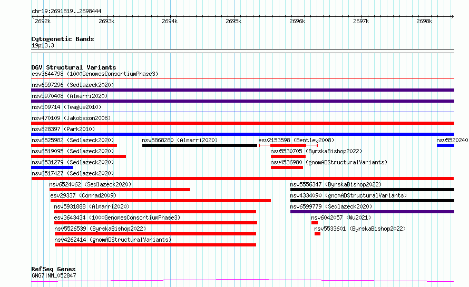Open the esv2153598 Bentley2008 variant label
Screen dimensions: 469x287
click(296, 140)
